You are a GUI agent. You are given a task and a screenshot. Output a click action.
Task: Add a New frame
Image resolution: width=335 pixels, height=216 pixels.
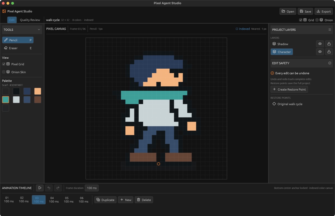tap(126, 200)
